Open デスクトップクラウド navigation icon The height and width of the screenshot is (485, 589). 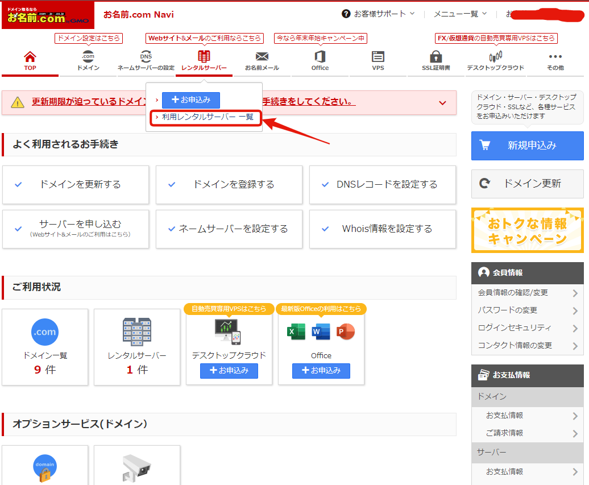click(x=495, y=57)
